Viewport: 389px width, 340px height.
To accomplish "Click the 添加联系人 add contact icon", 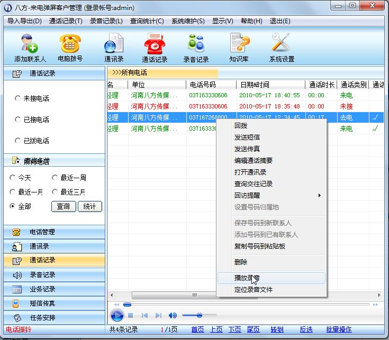I will (30, 43).
